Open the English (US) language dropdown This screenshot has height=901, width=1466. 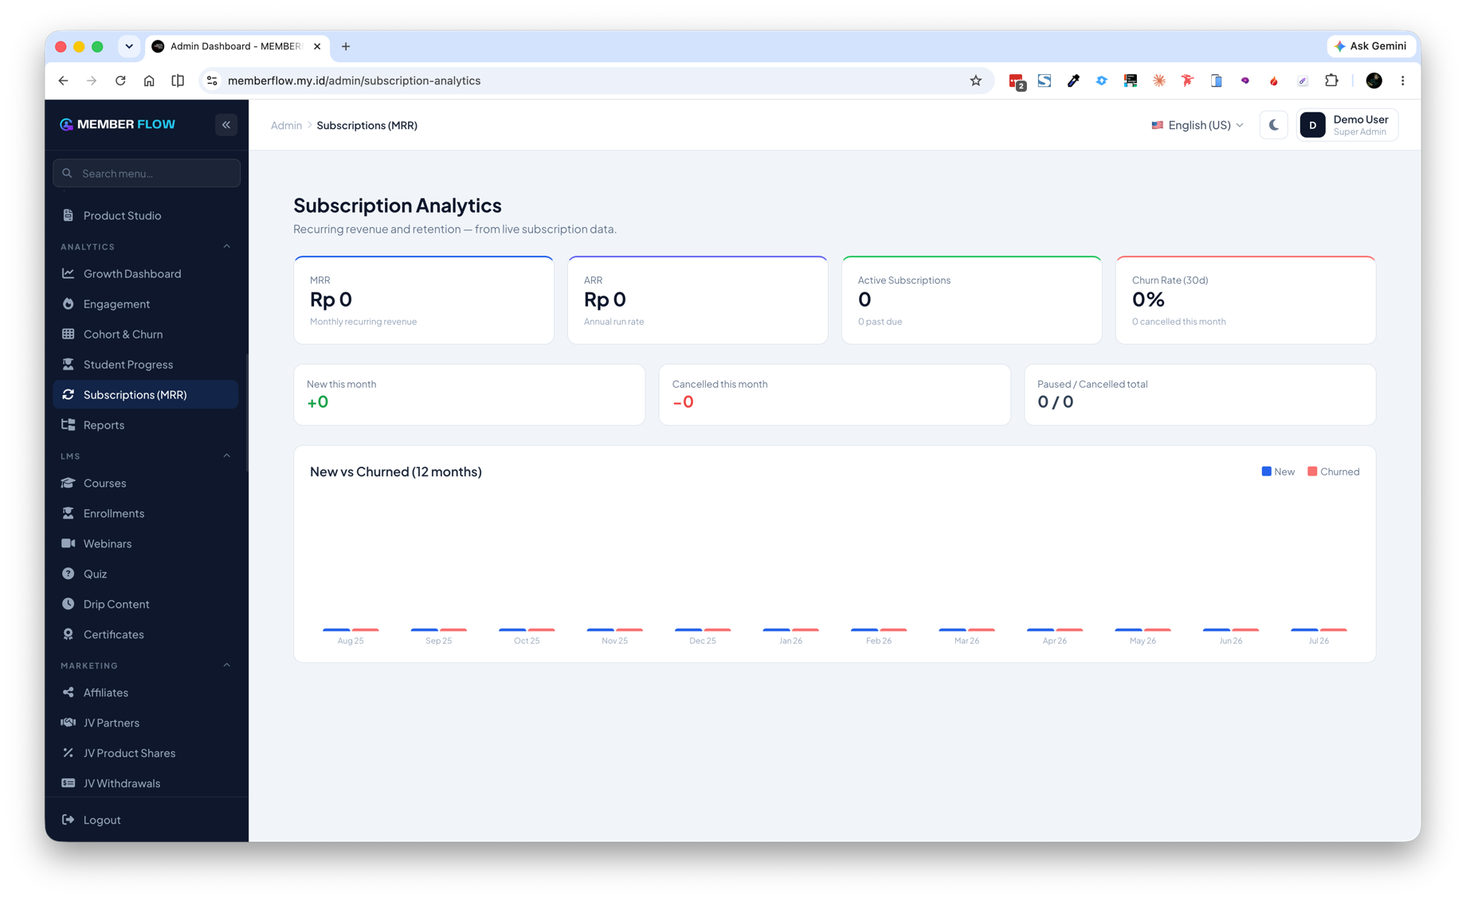pyautogui.click(x=1197, y=125)
